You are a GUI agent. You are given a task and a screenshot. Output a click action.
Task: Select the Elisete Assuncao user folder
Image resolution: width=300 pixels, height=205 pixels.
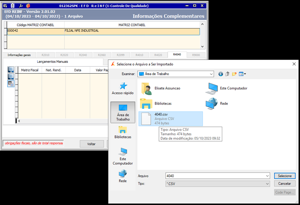(161, 88)
